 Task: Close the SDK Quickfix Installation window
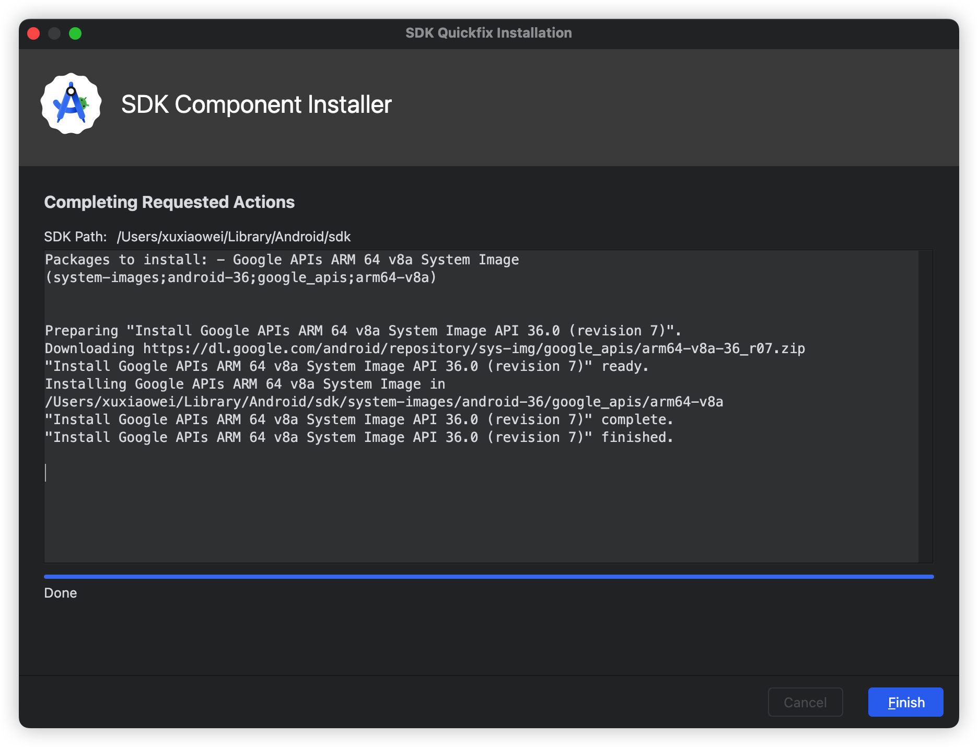(x=33, y=33)
